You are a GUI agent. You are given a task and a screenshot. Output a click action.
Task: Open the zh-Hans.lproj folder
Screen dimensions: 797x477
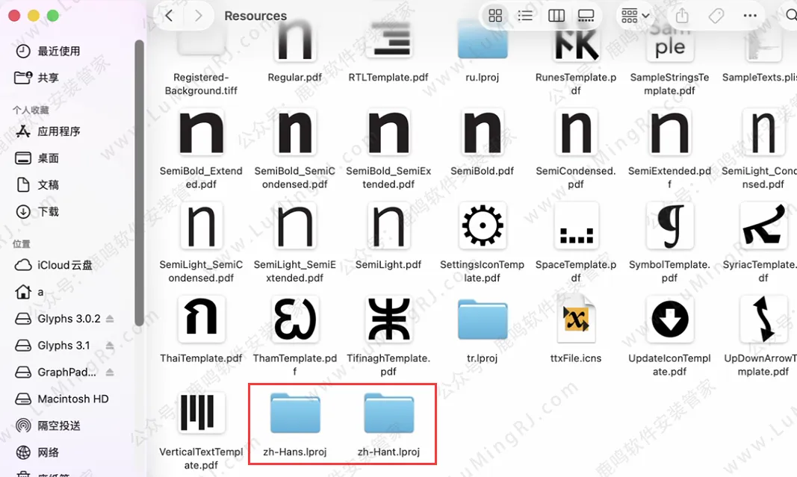coord(294,415)
